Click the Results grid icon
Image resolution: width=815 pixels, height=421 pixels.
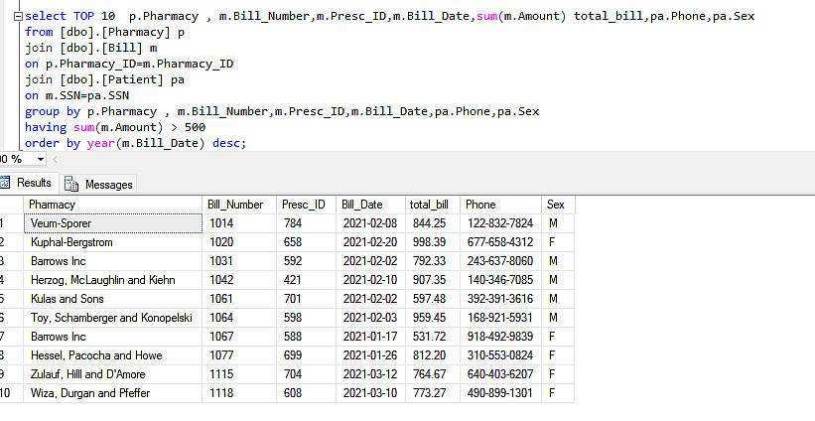[5, 183]
